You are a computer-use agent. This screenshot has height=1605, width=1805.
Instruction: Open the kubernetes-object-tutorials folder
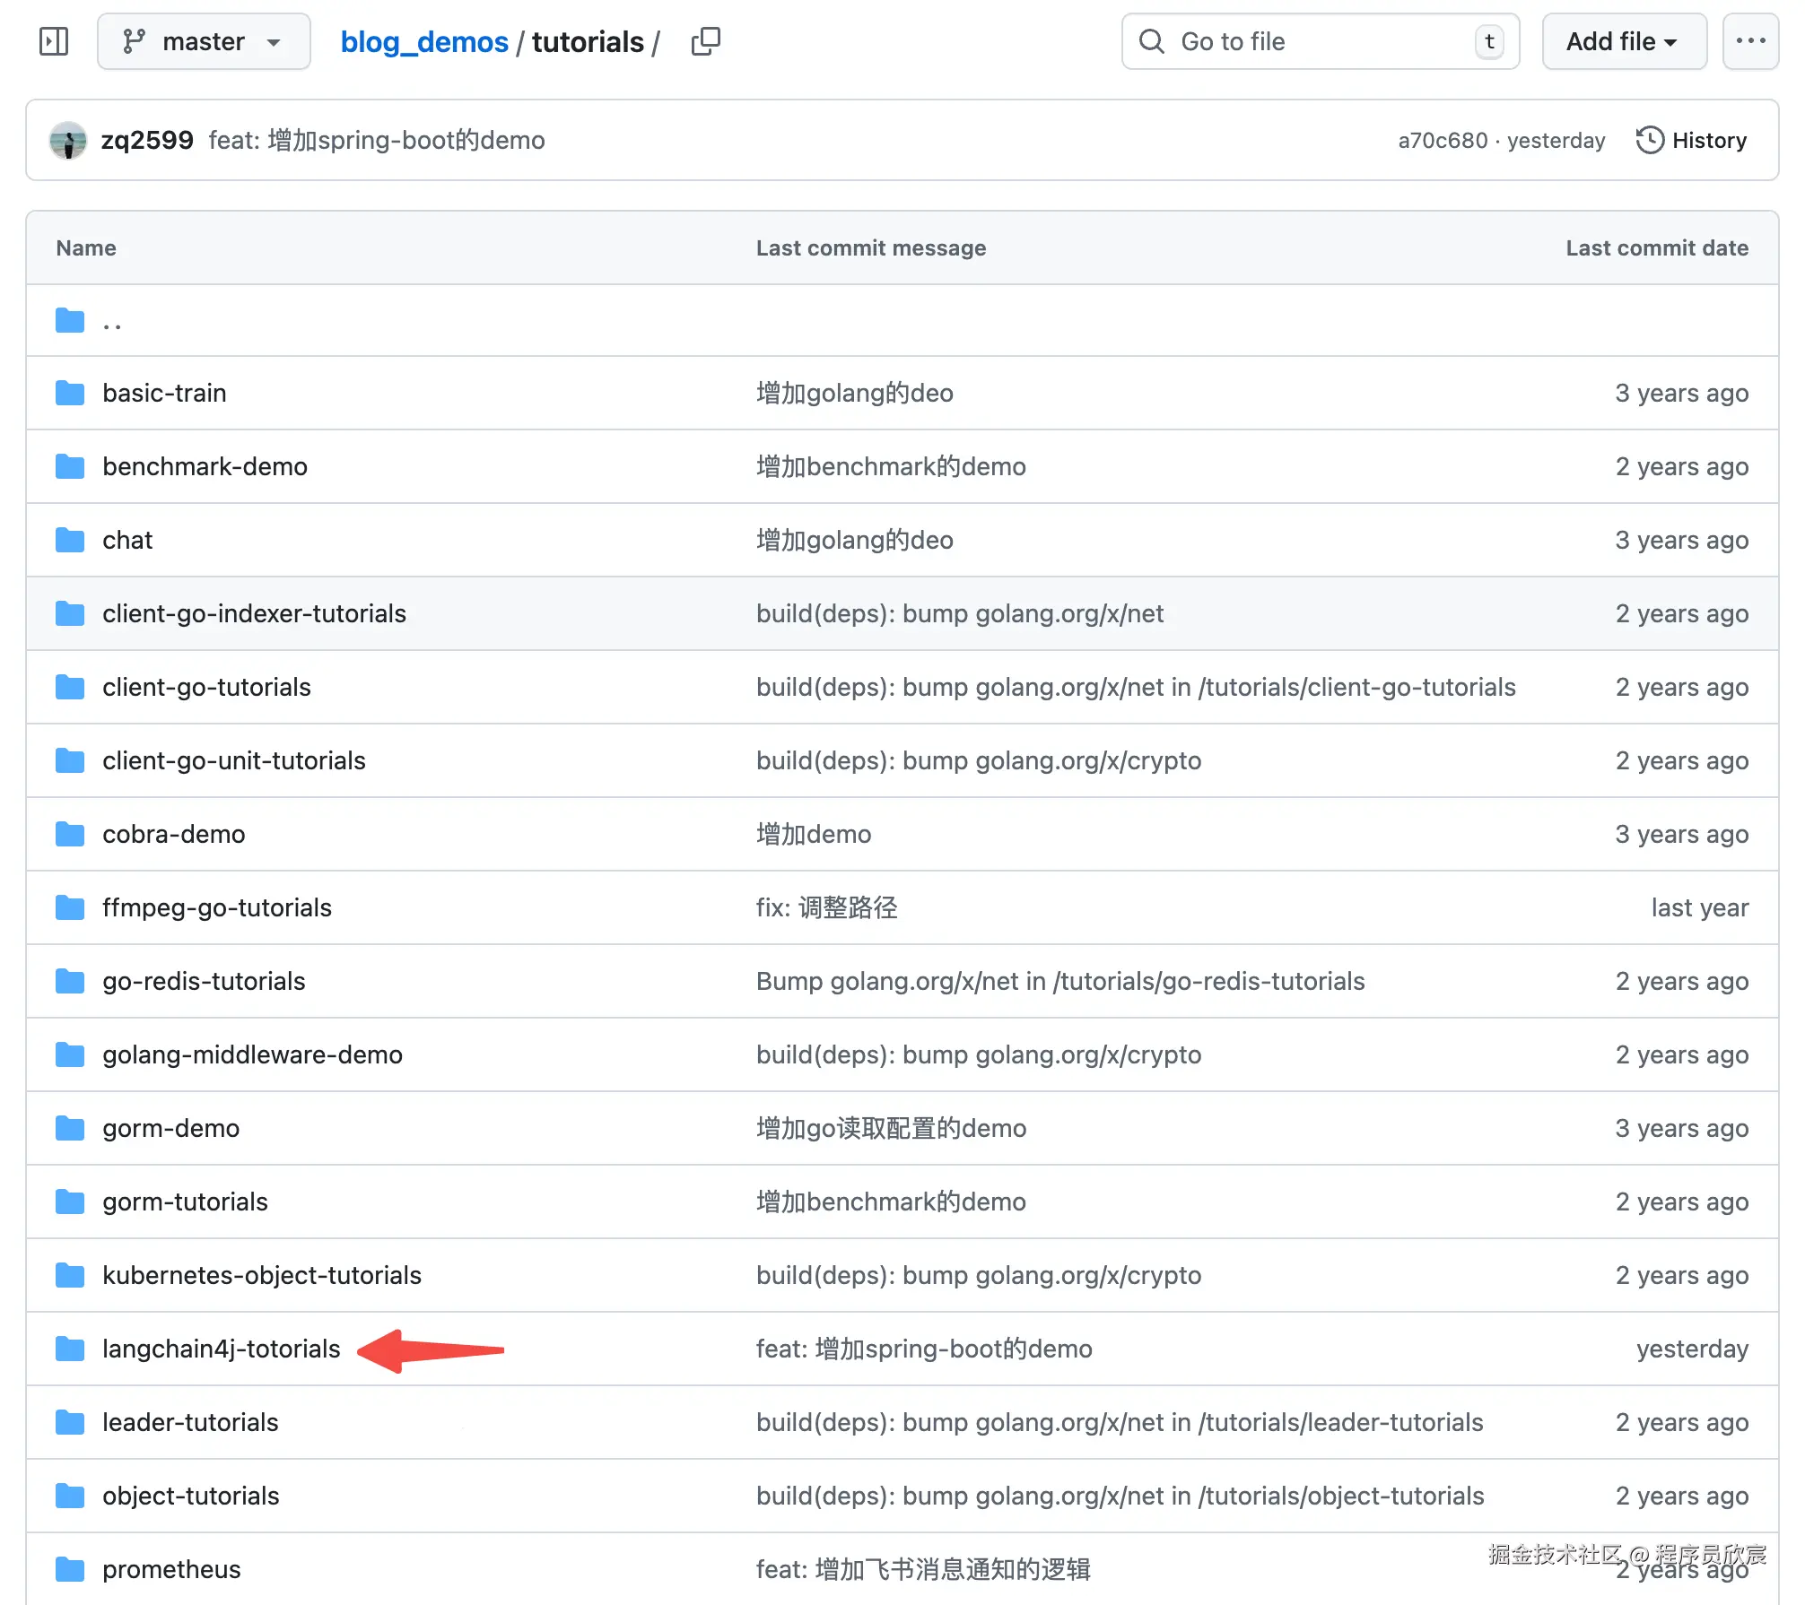(261, 1275)
